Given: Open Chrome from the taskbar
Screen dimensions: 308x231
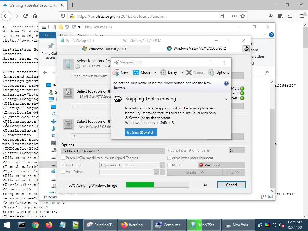Looking at the screenshot, I should [x=35, y=225].
